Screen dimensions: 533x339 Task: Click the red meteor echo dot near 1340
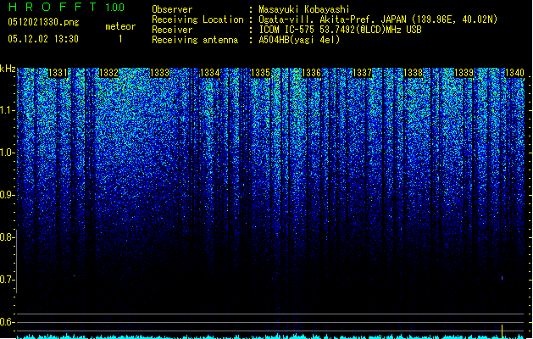502,278
